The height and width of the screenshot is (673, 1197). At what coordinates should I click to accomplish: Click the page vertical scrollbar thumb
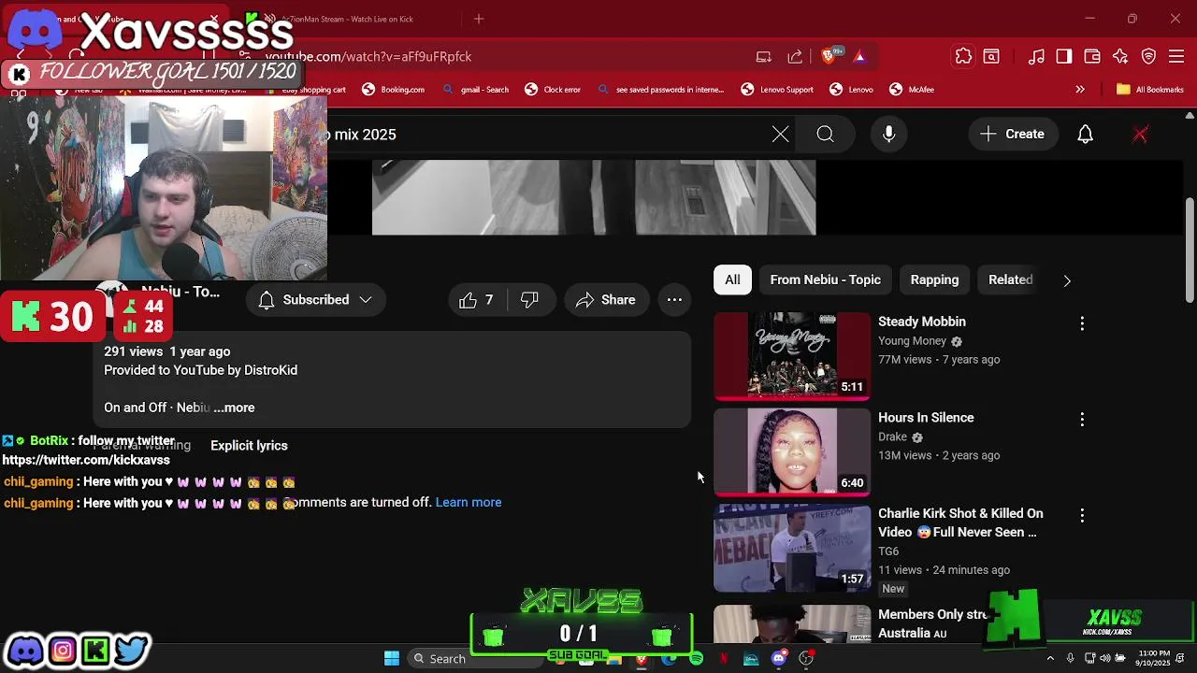pyautogui.click(x=1190, y=251)
